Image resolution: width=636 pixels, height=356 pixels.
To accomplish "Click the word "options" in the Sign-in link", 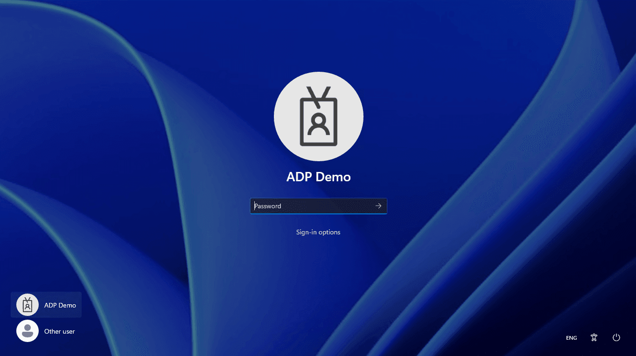I will coord(329,232).
